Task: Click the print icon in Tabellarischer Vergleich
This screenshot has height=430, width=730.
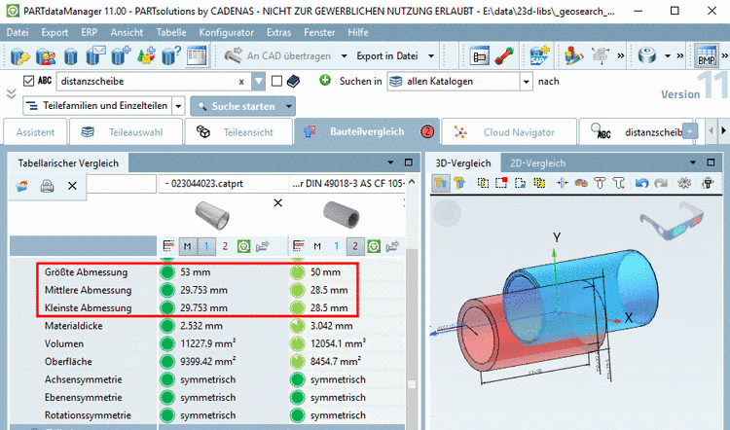Action: point(47,186)
